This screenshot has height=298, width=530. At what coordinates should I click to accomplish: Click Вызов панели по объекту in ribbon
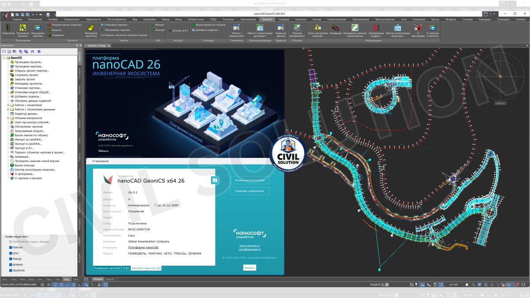(x=208, y=25)
